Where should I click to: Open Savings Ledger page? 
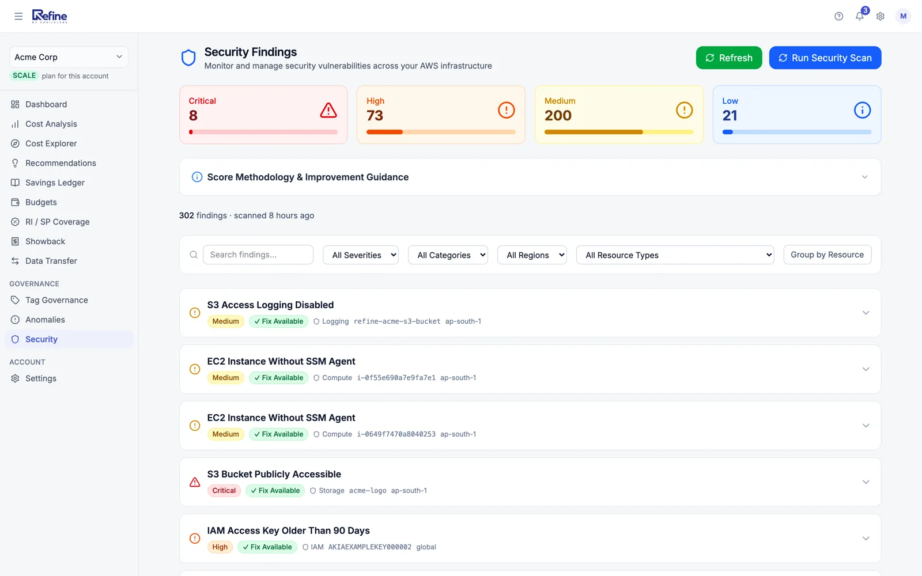pos(69,183)
